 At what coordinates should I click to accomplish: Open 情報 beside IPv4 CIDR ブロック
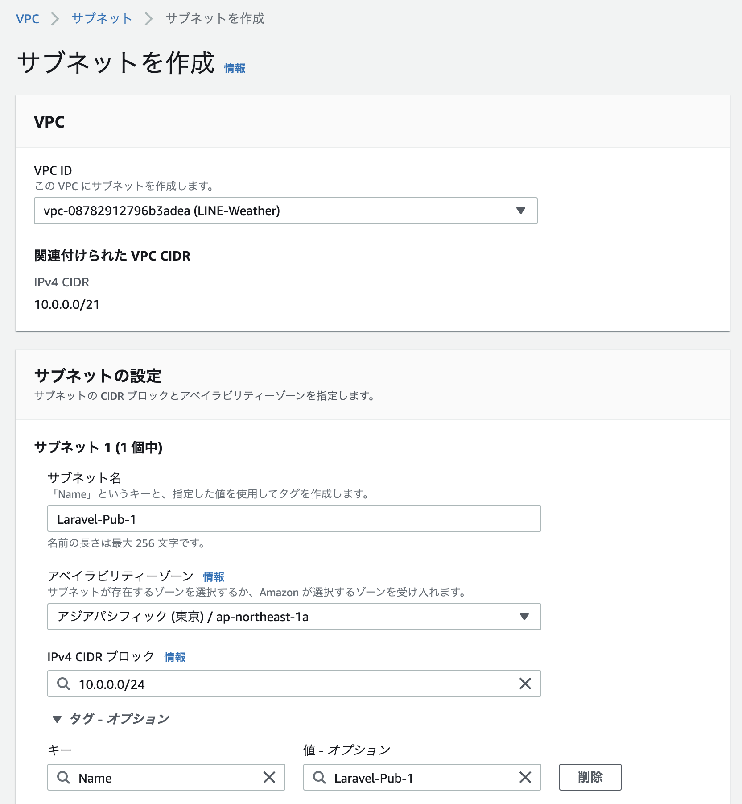(x=174, y=657)
